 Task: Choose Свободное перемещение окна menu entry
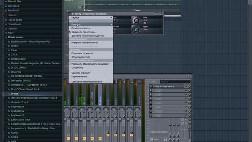(91, 82)
